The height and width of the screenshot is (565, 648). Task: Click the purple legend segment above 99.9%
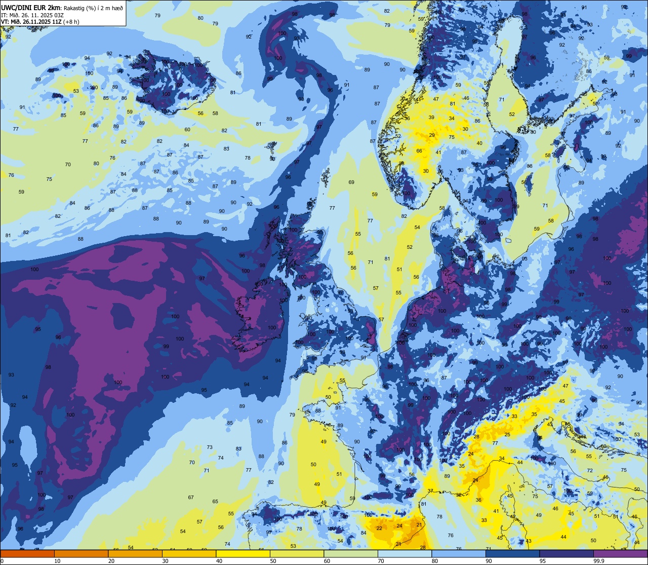tap(620, 553)
